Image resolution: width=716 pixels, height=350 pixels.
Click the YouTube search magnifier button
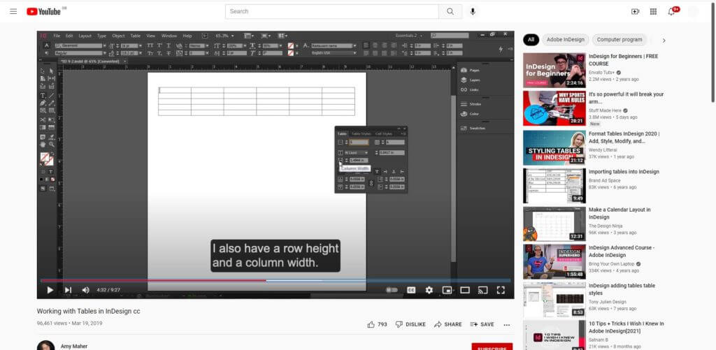450,11
